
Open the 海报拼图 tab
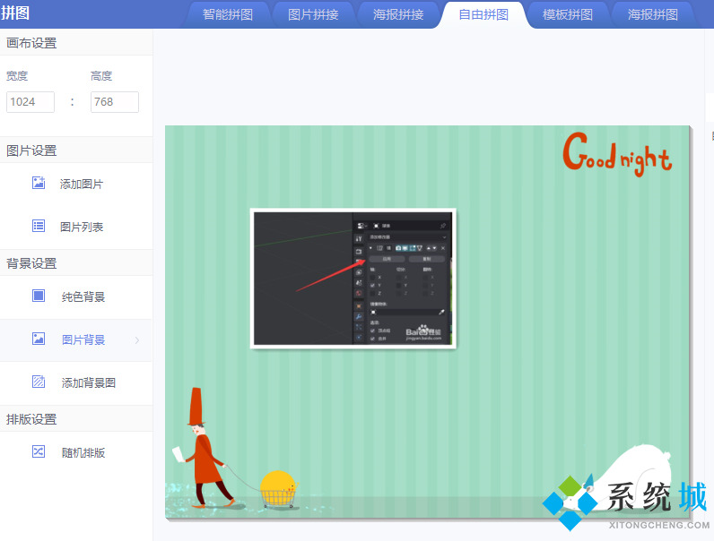tap(653, 14)
